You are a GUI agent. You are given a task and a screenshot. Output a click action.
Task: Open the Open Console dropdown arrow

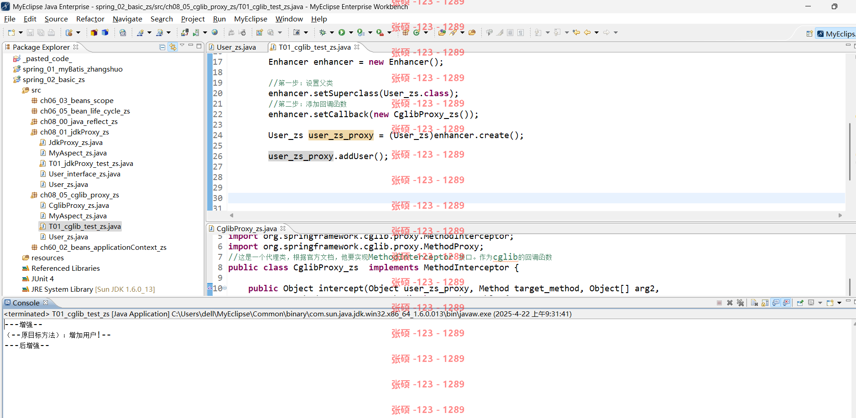click(x=839, y=303)
